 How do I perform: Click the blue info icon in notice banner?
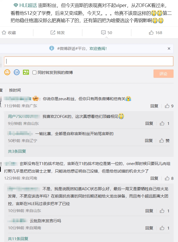pyautogui.click(x=52, y=48)
